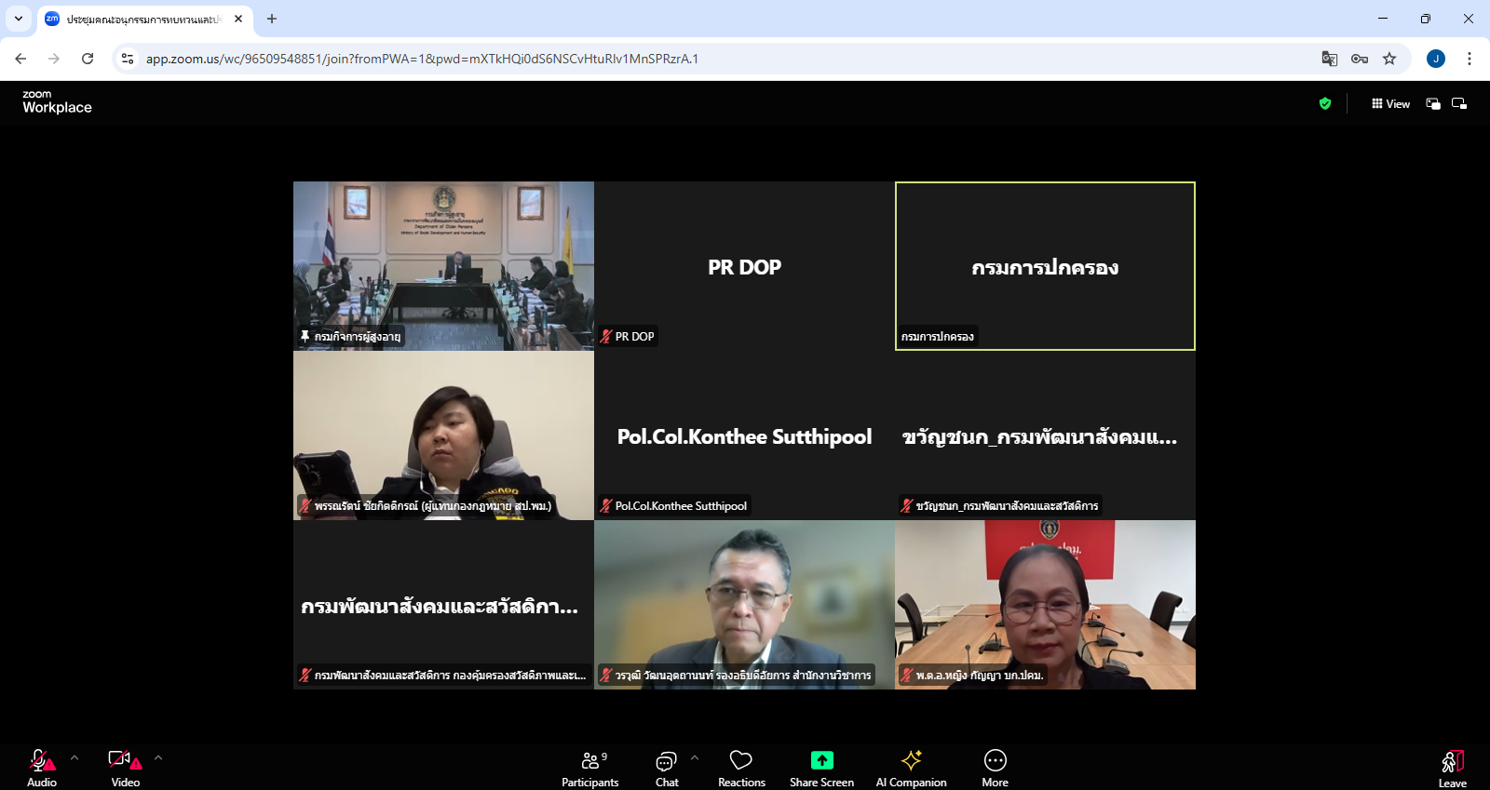Click the browser address bar URL
This screenshot has width=1490, height=790.
pos(421,59)
